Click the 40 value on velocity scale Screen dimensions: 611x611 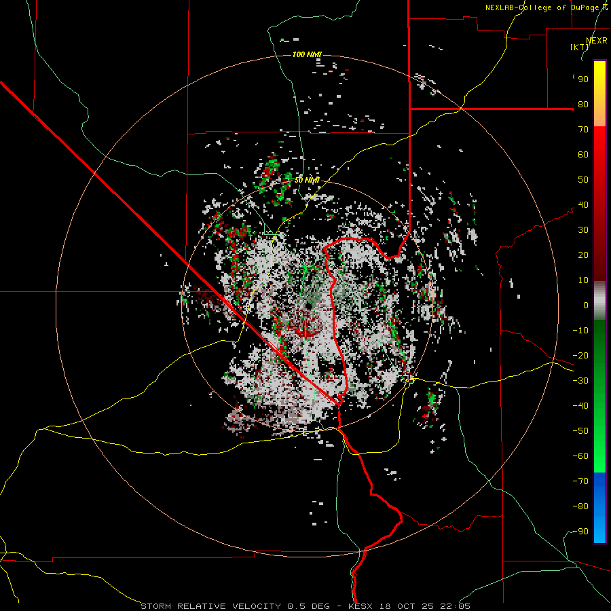pyautogui.click(x=583, y=205)
